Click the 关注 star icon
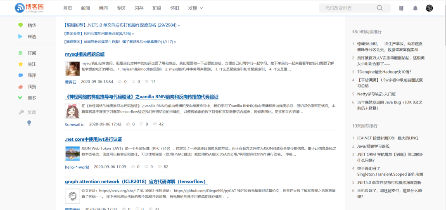This screenshot has height=210, width=446. coord(21,64)
